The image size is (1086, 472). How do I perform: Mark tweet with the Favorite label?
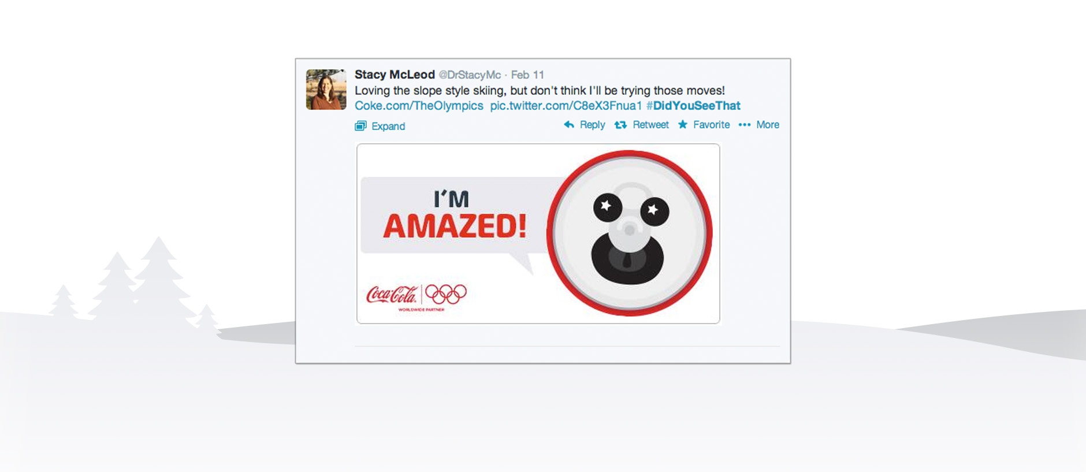tap(711, 125)
